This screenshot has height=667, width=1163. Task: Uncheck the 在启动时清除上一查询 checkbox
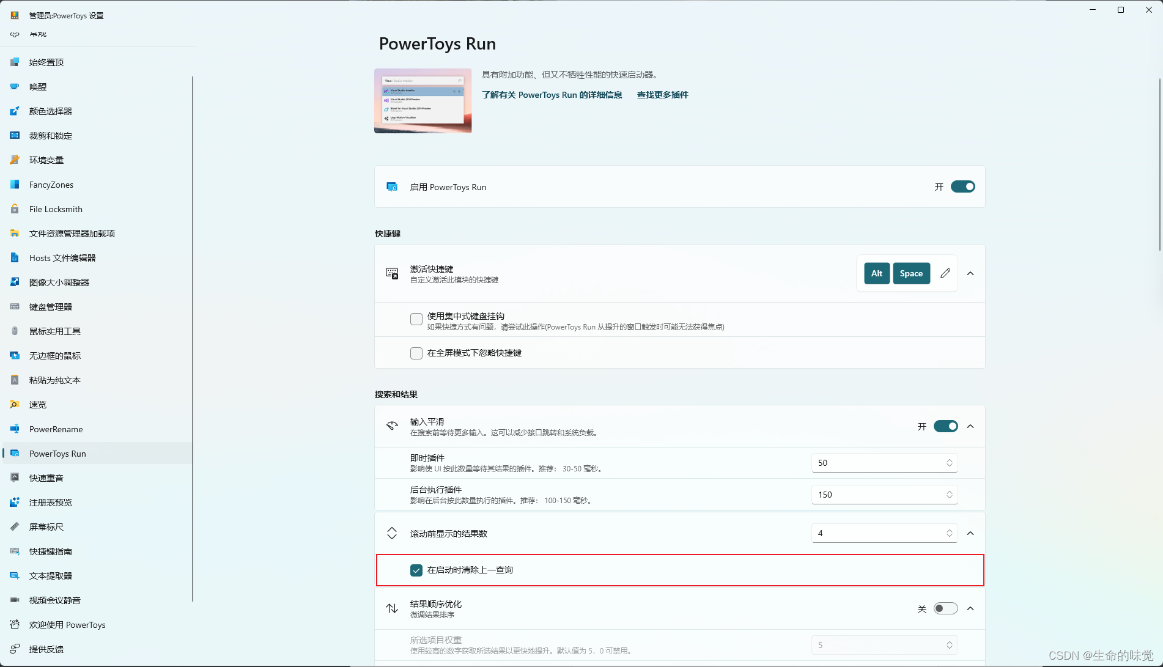(x=416, y=570)
